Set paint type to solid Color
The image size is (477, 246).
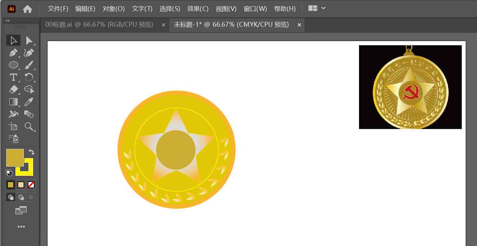tap(11, 185)
